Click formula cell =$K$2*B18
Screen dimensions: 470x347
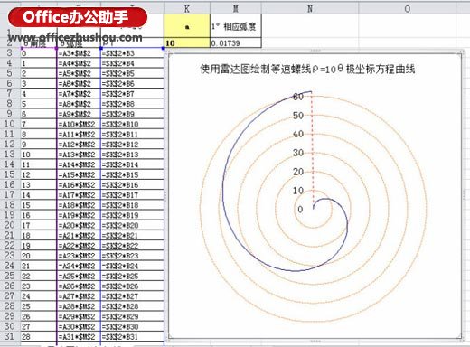(x=132, y=205)
